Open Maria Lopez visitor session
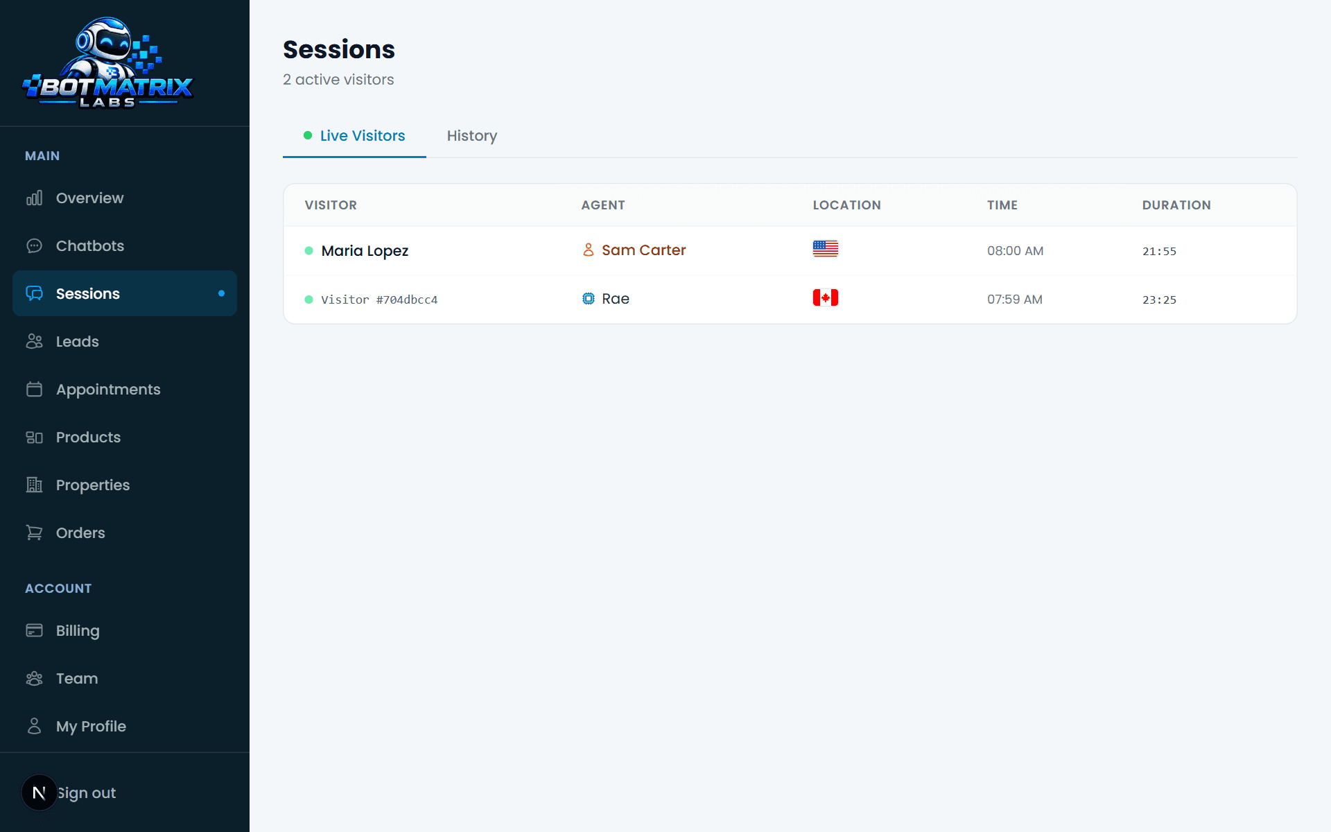1331x832 pixels. point(790,251)
